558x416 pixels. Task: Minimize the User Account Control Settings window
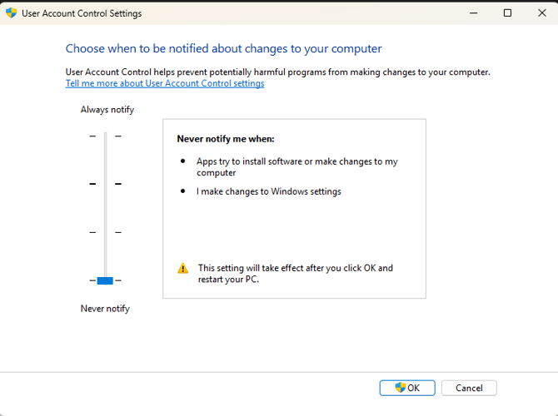(x=473, y=13)
